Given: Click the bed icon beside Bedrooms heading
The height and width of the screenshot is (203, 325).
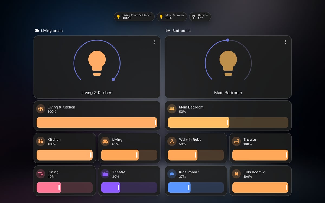Looking at the screenshot, I should 168,31.
